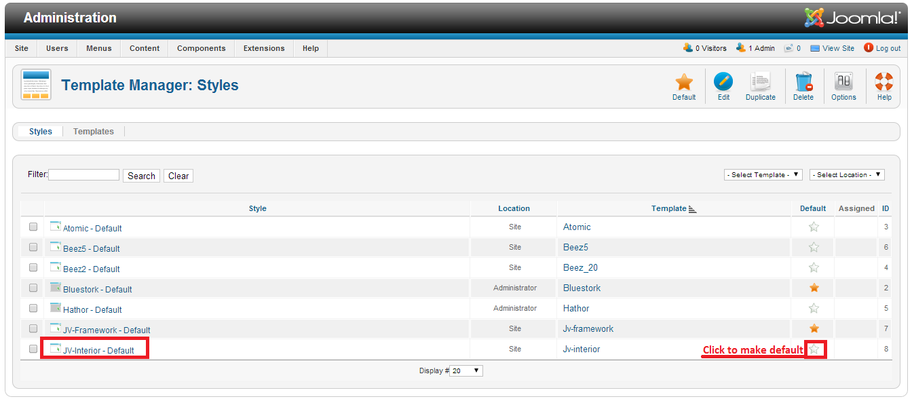Tick the Beez2 - Default checkbox
Screen dimensions: 912x399
pos(33,267)
